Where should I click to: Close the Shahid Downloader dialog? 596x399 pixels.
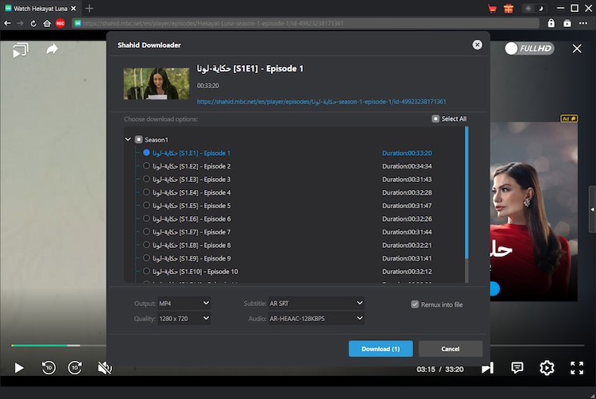(x=477, y=45)
